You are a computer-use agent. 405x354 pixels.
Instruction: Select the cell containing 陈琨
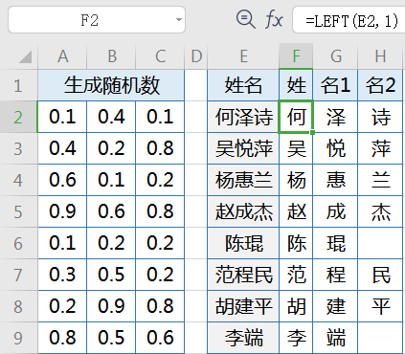point(243,243)
